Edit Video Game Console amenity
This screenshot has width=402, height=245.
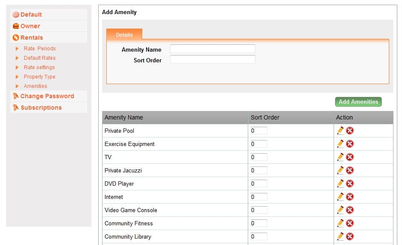point(340,210)
